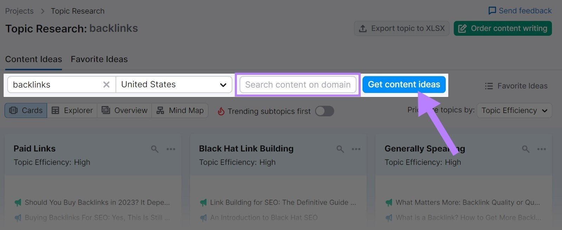Click the search icon on the Paid Links card

click(155, 149)
